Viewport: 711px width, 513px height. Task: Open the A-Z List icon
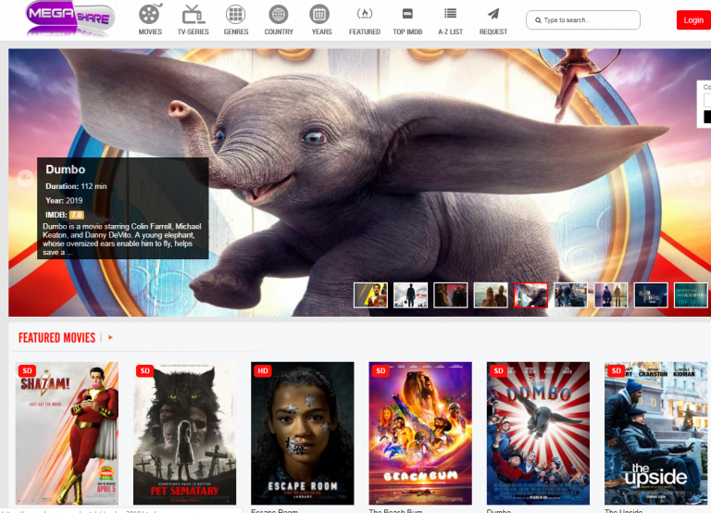(x=450, y=13)
